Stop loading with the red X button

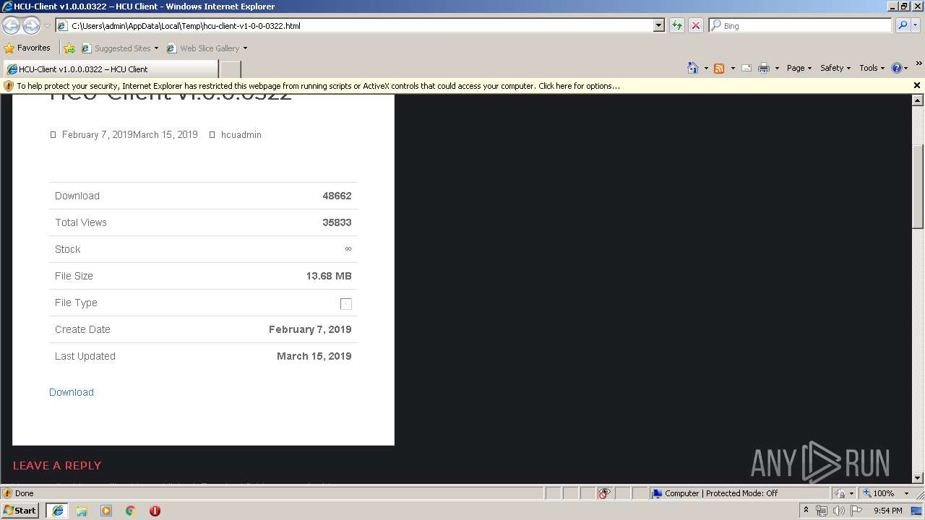click(x=696, y=25)
